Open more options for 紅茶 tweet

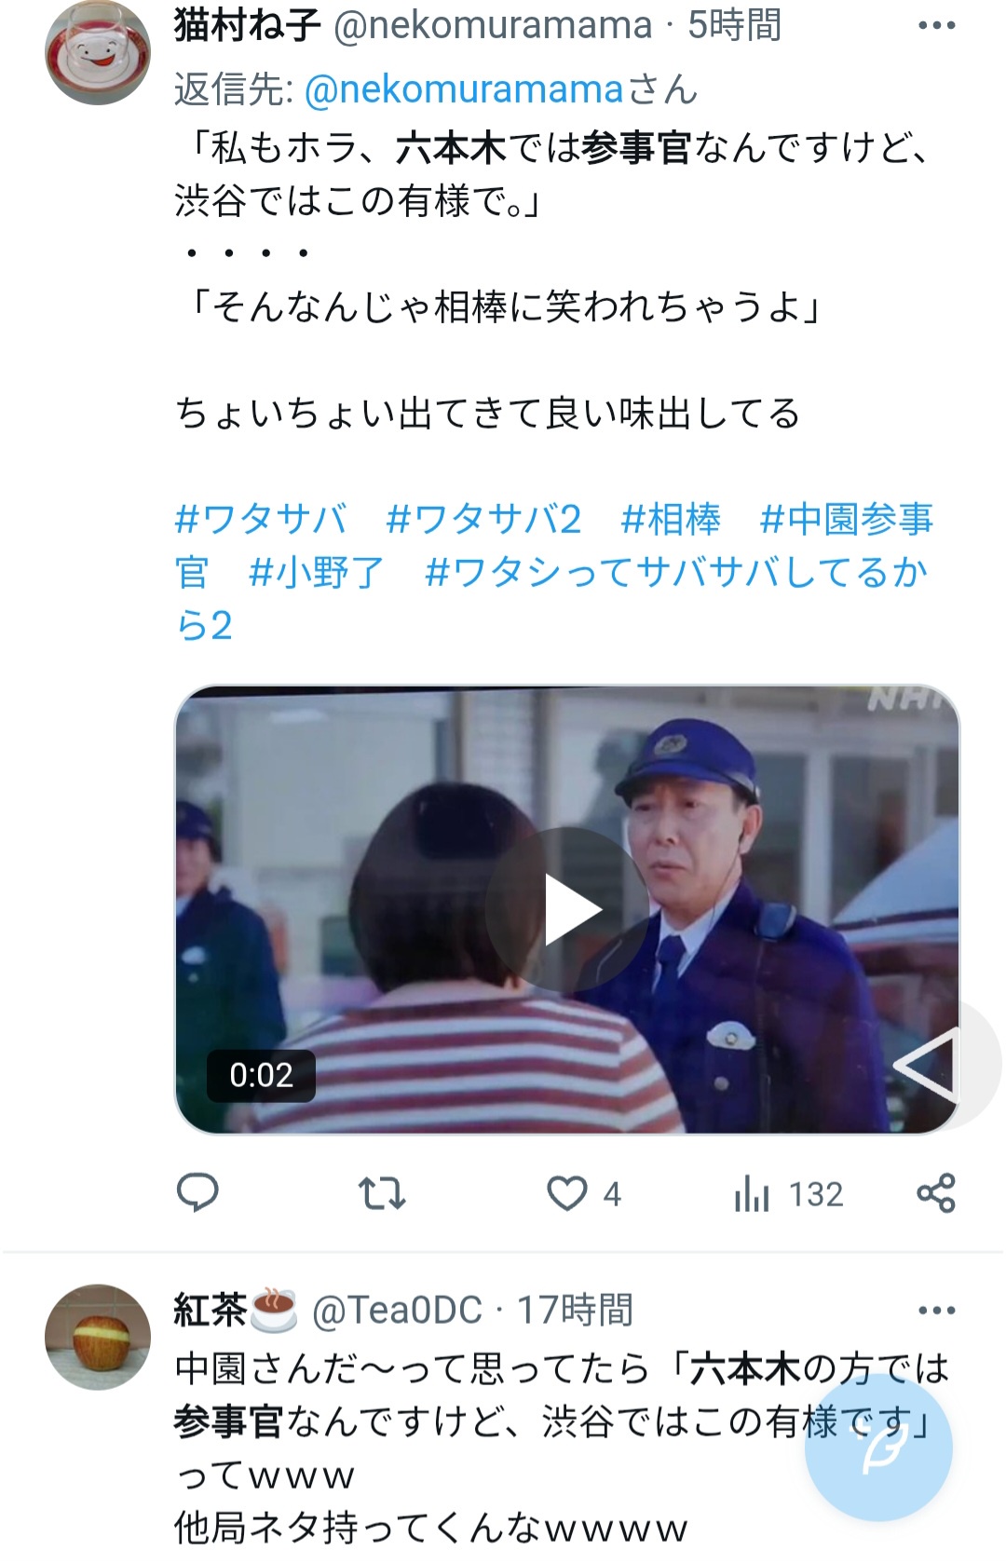(x=936, y=1310)
